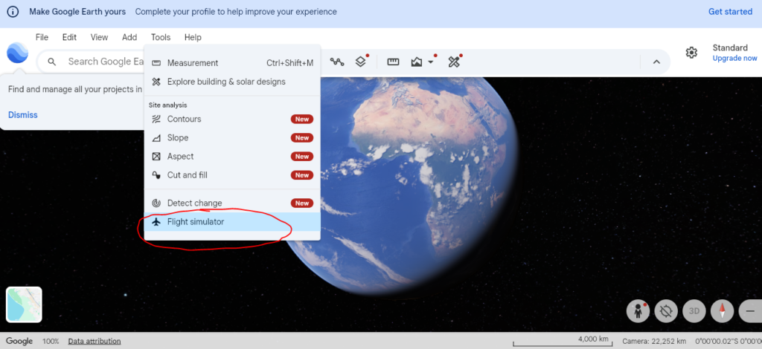Click the Google Earth logo icon

(x=18, y=52)
